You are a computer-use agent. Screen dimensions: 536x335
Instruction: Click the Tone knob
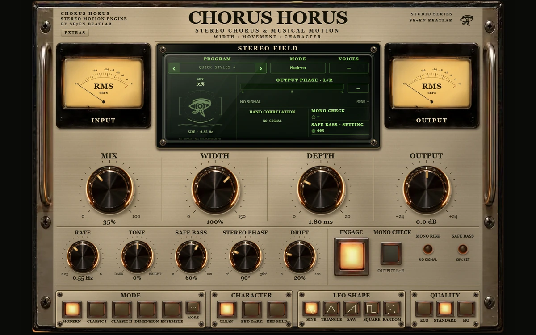pyautogui.click(x=137, y=256)
